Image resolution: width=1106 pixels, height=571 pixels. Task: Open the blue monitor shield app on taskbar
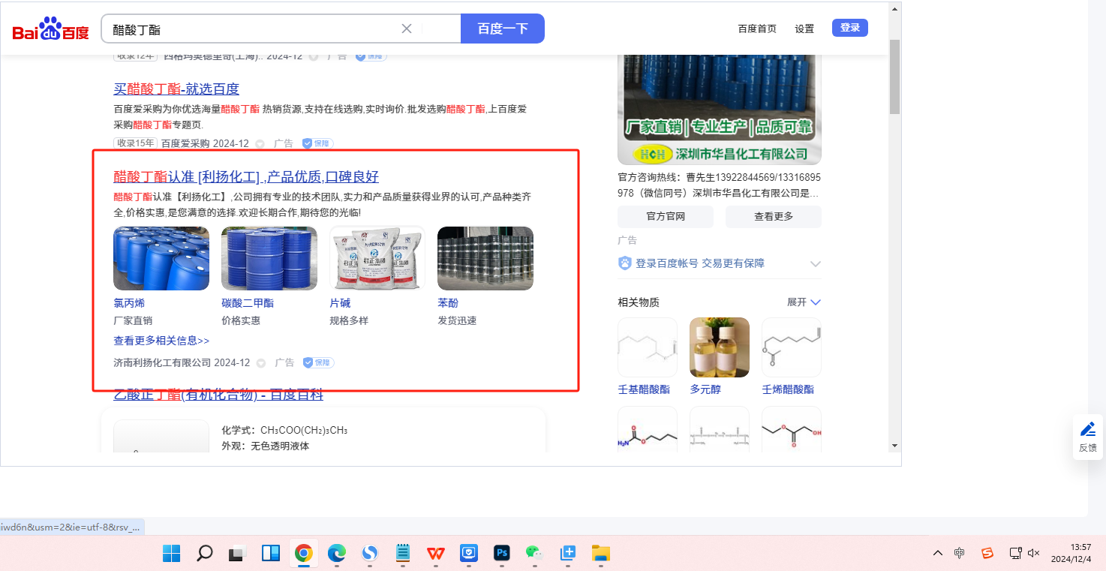pyautogui.click(x=469, y=553)
